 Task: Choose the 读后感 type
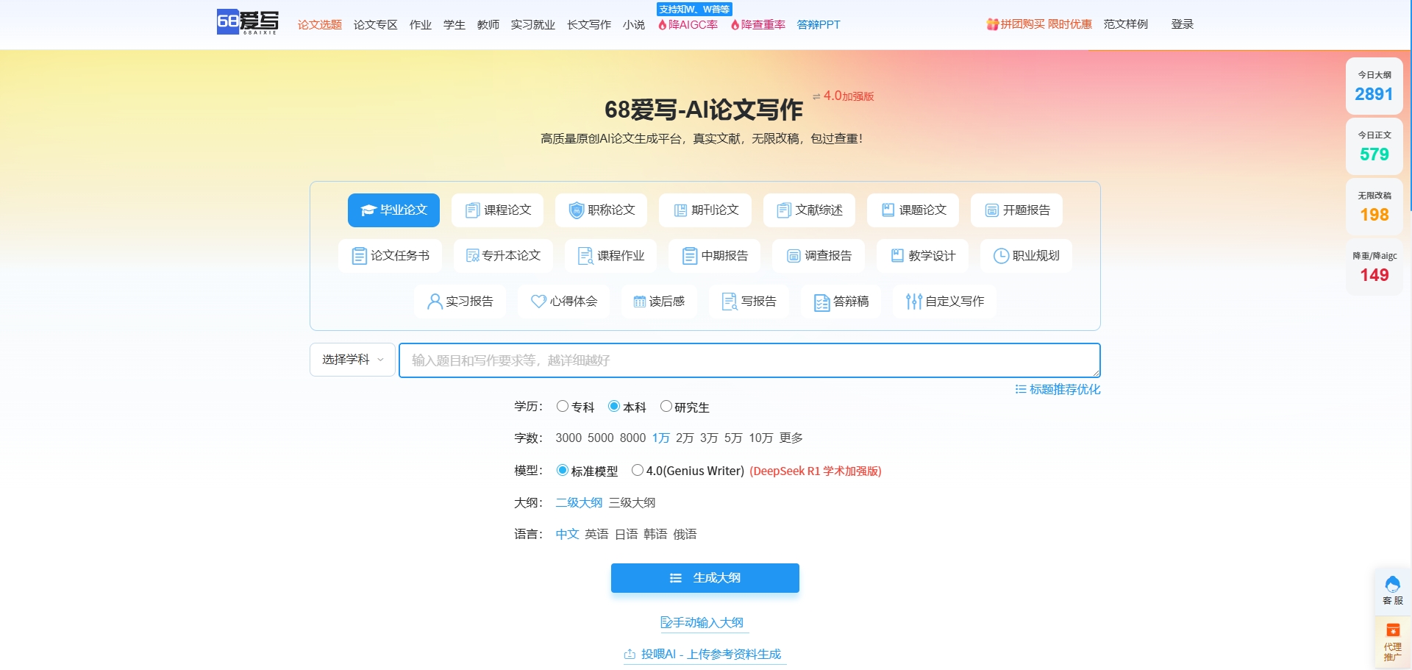[659, 302]
